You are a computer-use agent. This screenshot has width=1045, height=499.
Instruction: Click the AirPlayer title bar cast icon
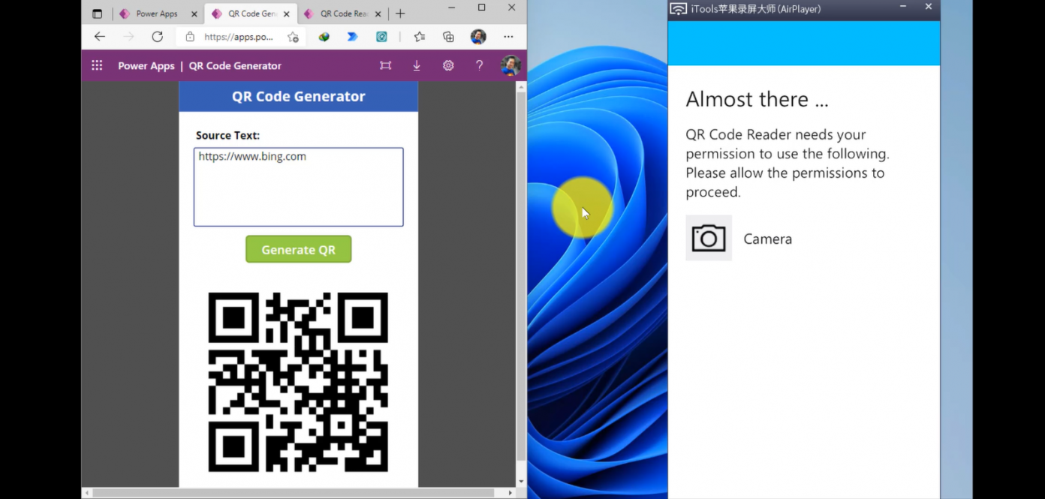click(679, 8)
